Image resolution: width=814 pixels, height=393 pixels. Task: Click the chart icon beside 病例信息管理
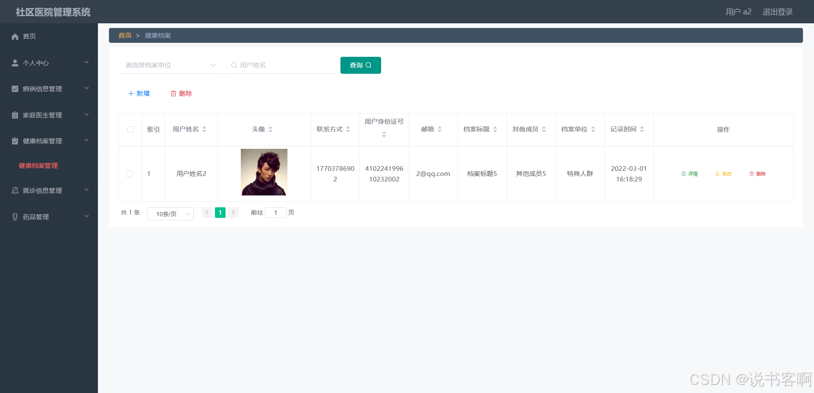(x=15, y=89)
